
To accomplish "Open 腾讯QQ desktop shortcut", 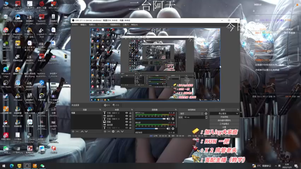I will [x=6, y=124].
